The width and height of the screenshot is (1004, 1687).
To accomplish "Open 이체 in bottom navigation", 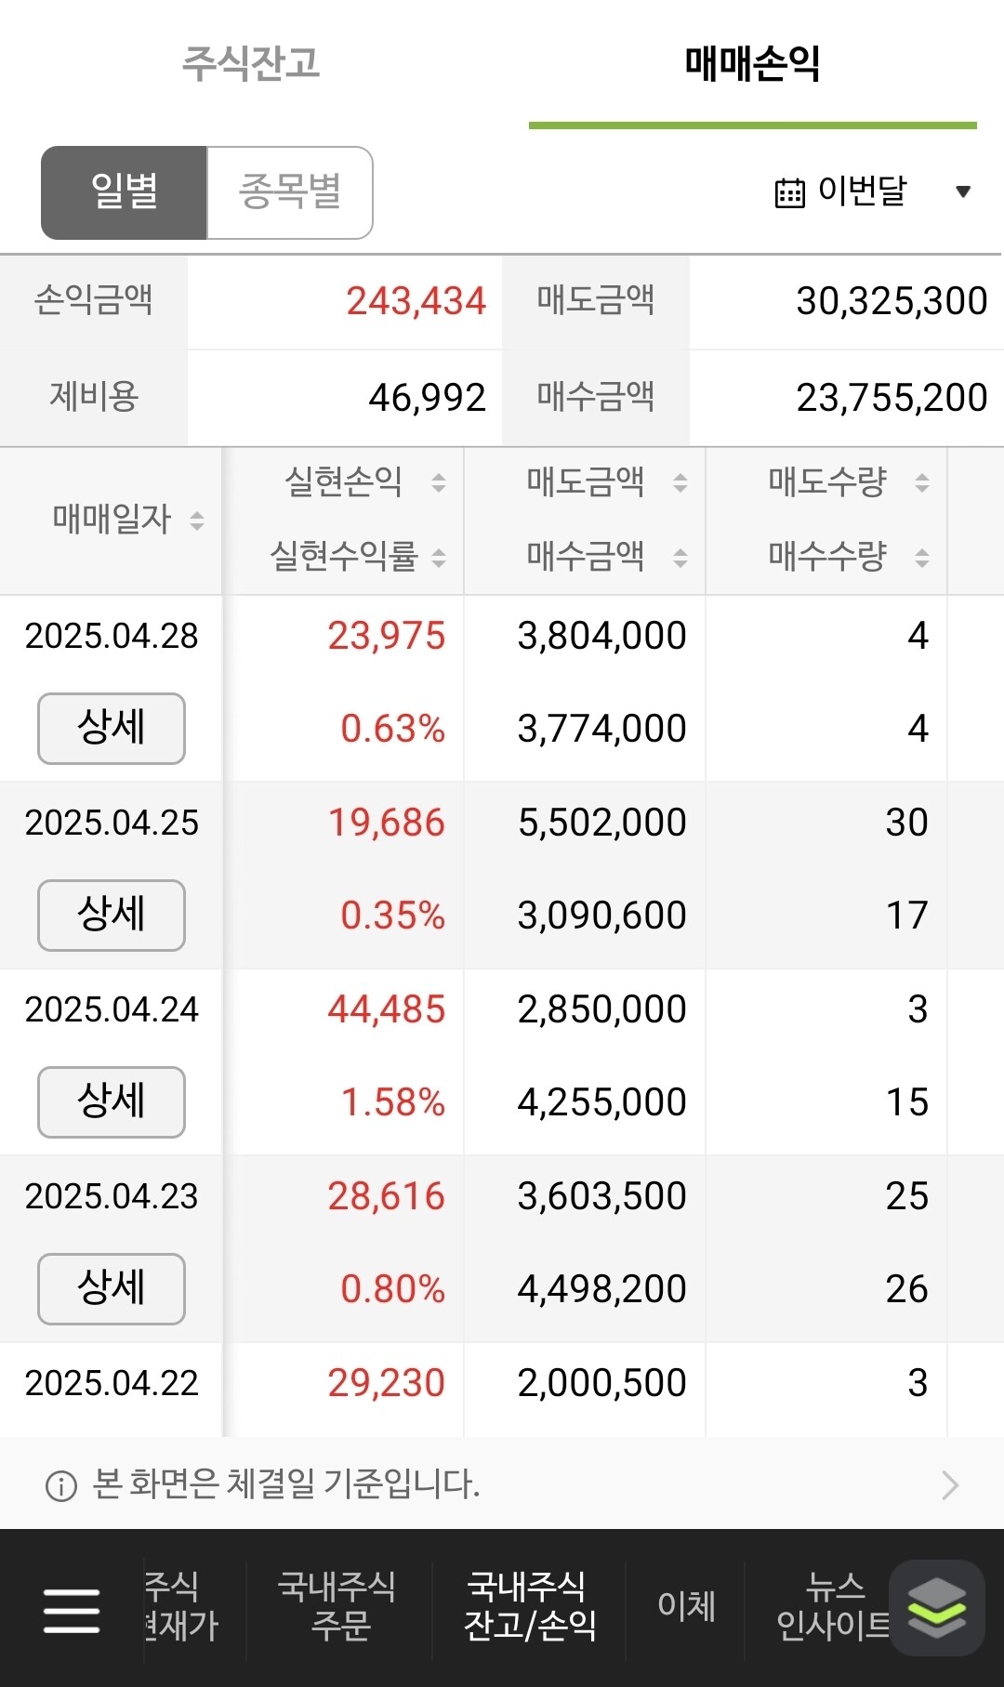I will 686,1605.
